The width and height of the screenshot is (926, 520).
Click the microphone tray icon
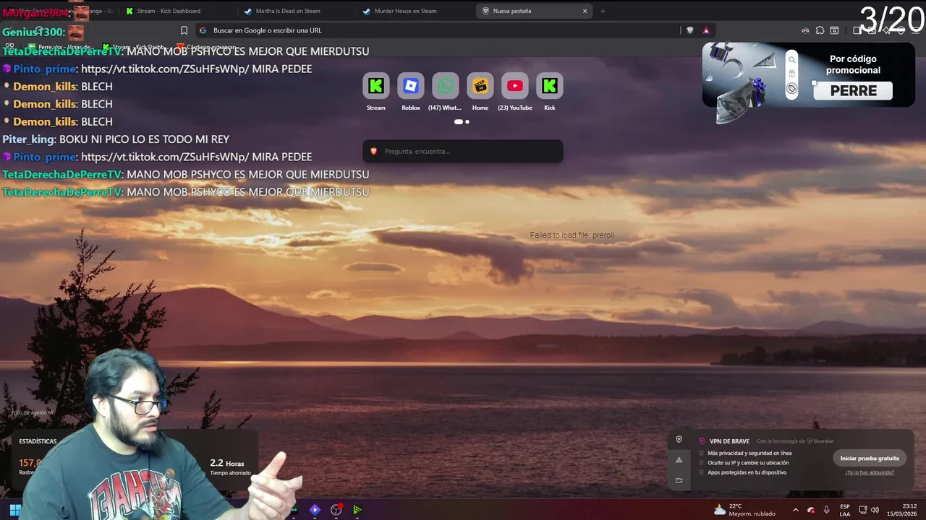click(x=826, y=510)
